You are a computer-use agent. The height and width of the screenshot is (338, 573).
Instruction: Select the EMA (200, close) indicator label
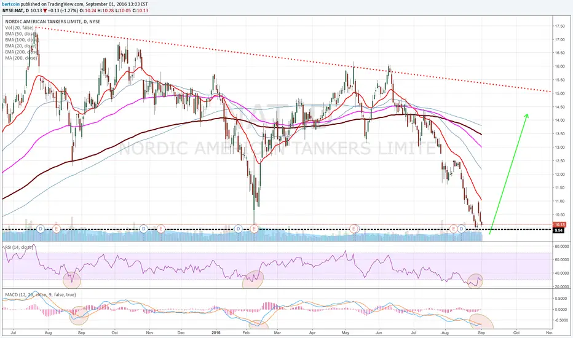(x=22, y=52)
